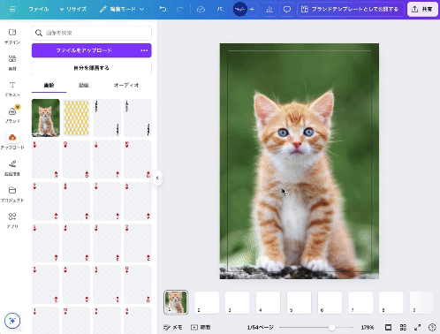Expand the editing mode dropdown
The height and width of the screenshot is (334, 440).
click(122, 9)
